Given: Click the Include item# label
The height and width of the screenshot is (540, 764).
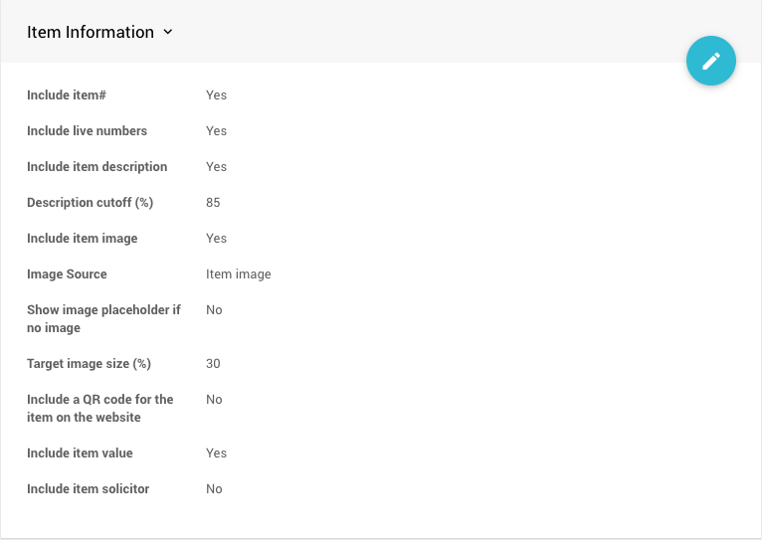Looking at the screenshot, I should pyautogui.click(x=67, y=95).
